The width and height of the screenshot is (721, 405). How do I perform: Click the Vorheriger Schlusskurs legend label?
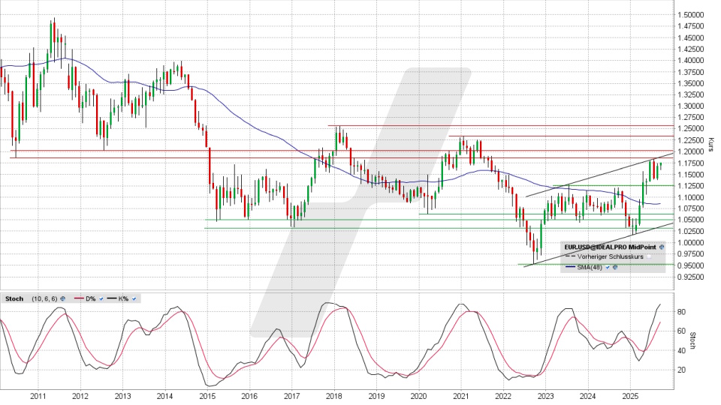610,256
